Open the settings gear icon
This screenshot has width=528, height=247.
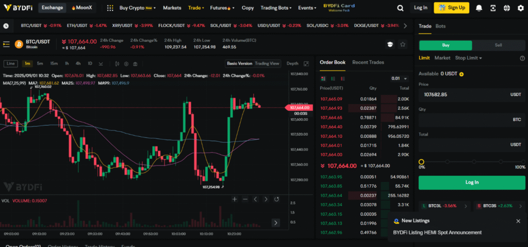(x=521, y=8)
